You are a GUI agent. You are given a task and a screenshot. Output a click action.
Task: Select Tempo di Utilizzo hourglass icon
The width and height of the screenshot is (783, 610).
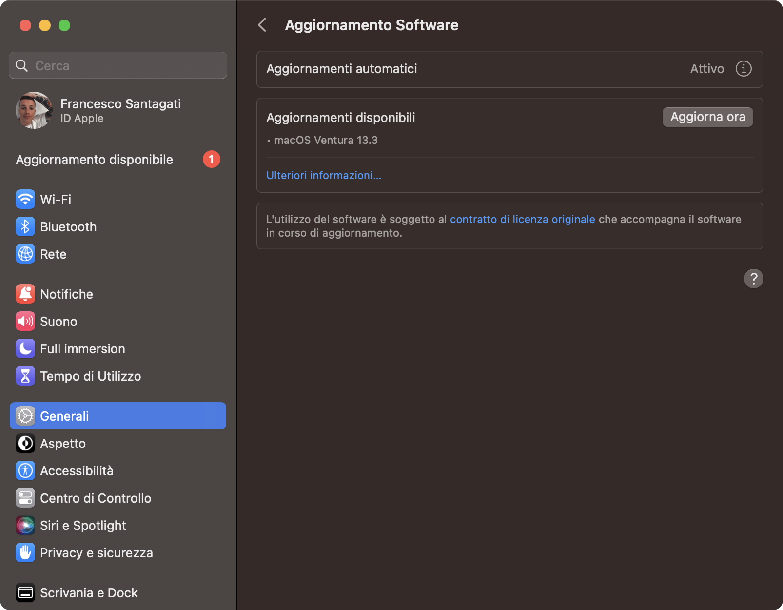click(25, 376)
